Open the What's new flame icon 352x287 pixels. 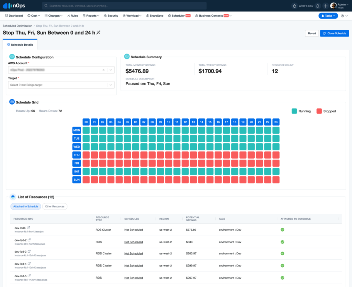(295, 6)
